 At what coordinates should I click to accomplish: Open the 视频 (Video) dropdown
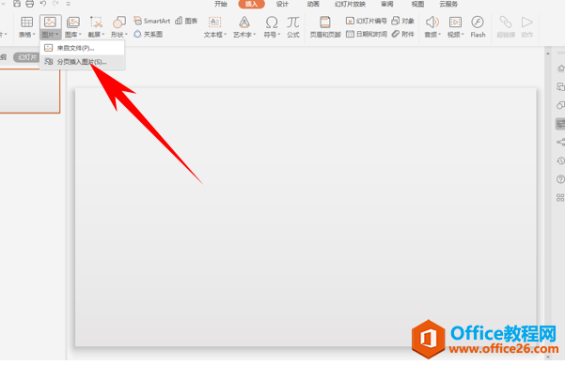tap(455, 35)
